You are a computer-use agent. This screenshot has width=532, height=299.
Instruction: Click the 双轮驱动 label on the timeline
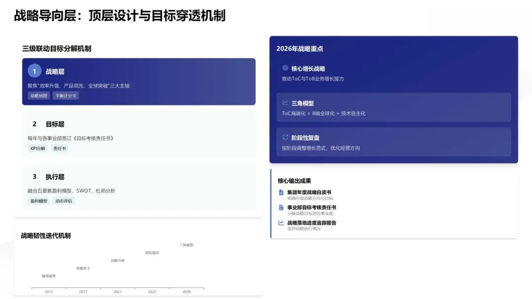[152, 253]
